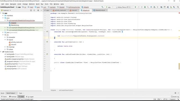Image resolution: width=180 pixels, height=101 pixels.
Task: Open the Navigate menu
Action: click(13, 4)
